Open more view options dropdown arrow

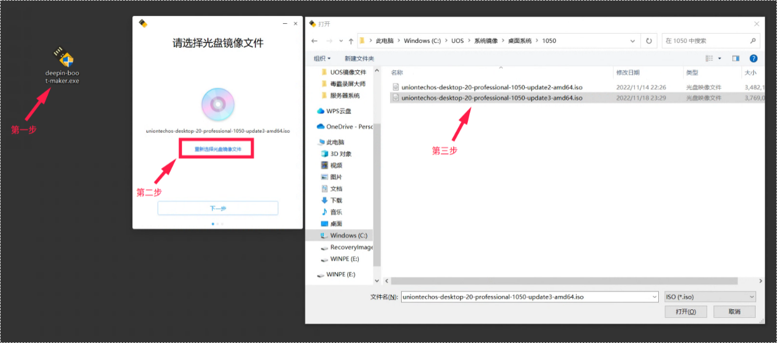click(719, 58)
